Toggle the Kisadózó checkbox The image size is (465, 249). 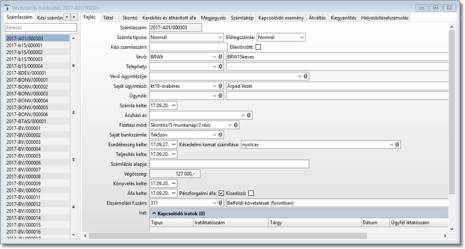[251, 193]
